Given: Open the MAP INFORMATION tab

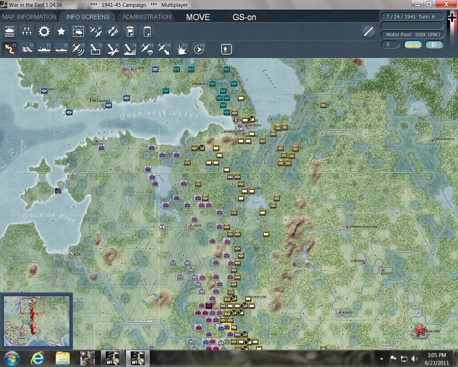Looking at the screenshot, I should click(x=29, y=17).
